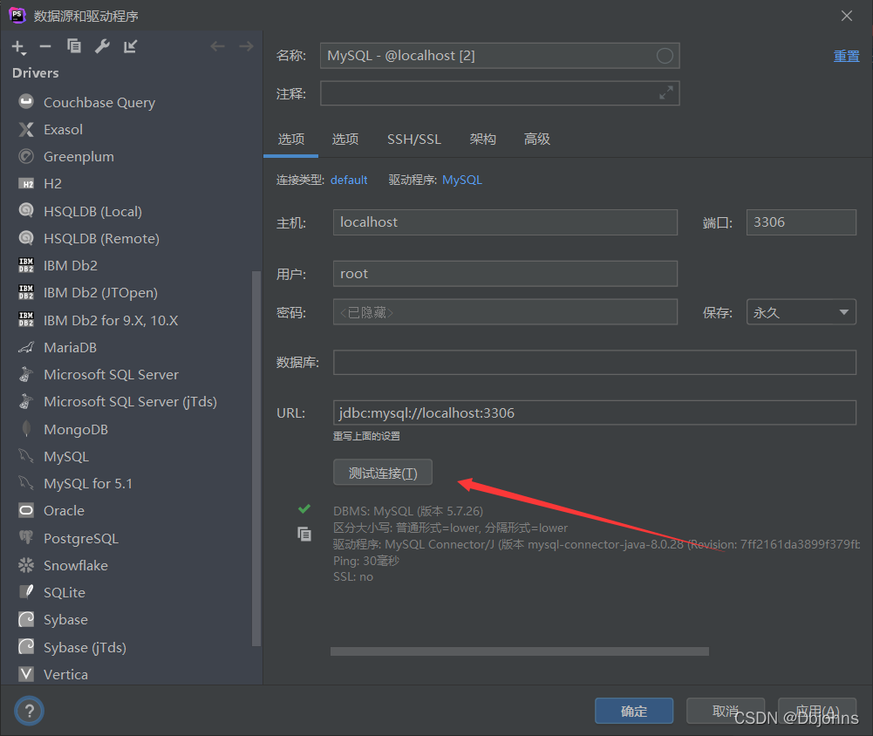Image resolution: width=873 pixels, height=736 pixels.
Task: Click the forward navigation arrow
Action: [246, 46]
